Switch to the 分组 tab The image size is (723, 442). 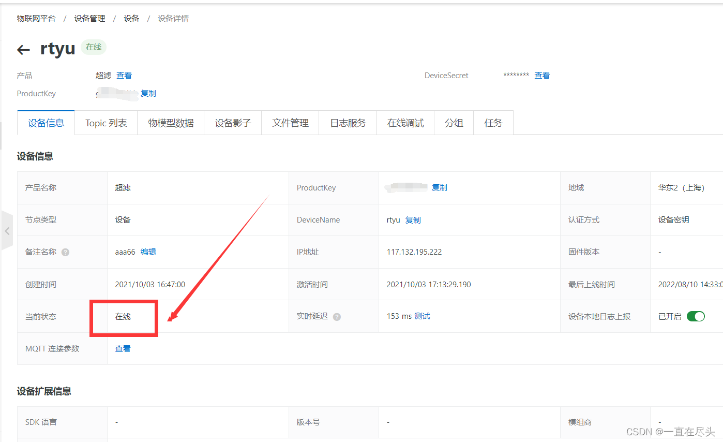pyautogui.click(x=454, y=123)
